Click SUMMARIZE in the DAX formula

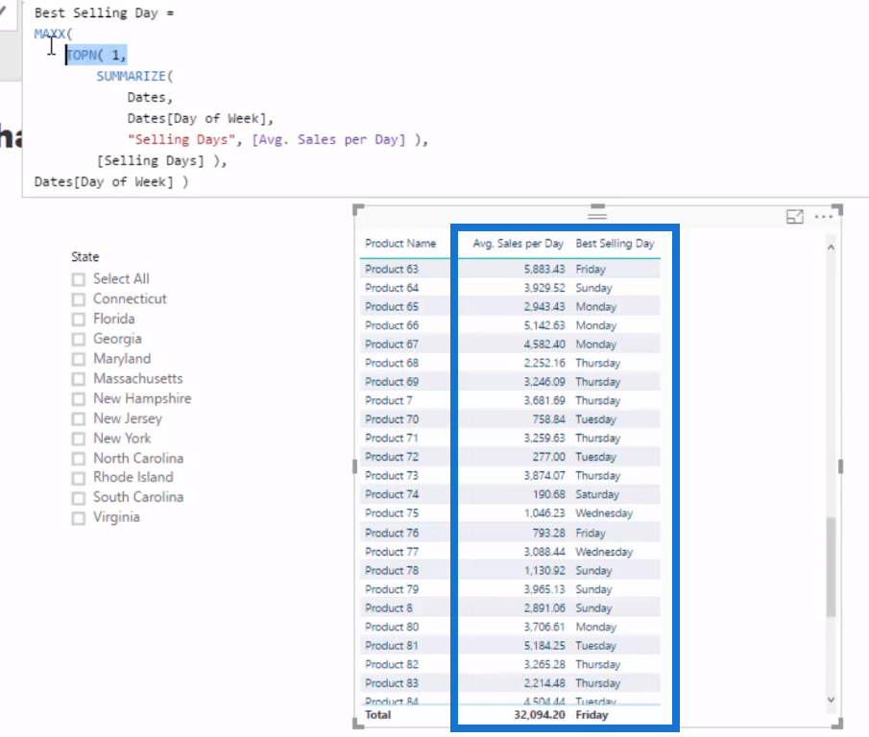click(131, 76)
